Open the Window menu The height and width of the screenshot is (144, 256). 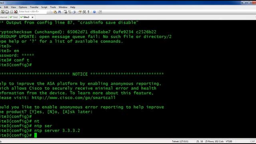[63, 7]
